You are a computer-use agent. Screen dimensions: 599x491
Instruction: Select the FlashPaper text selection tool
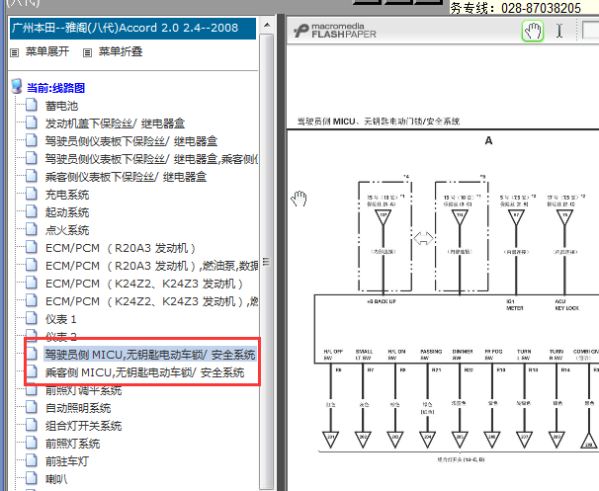tap(558, 31)
